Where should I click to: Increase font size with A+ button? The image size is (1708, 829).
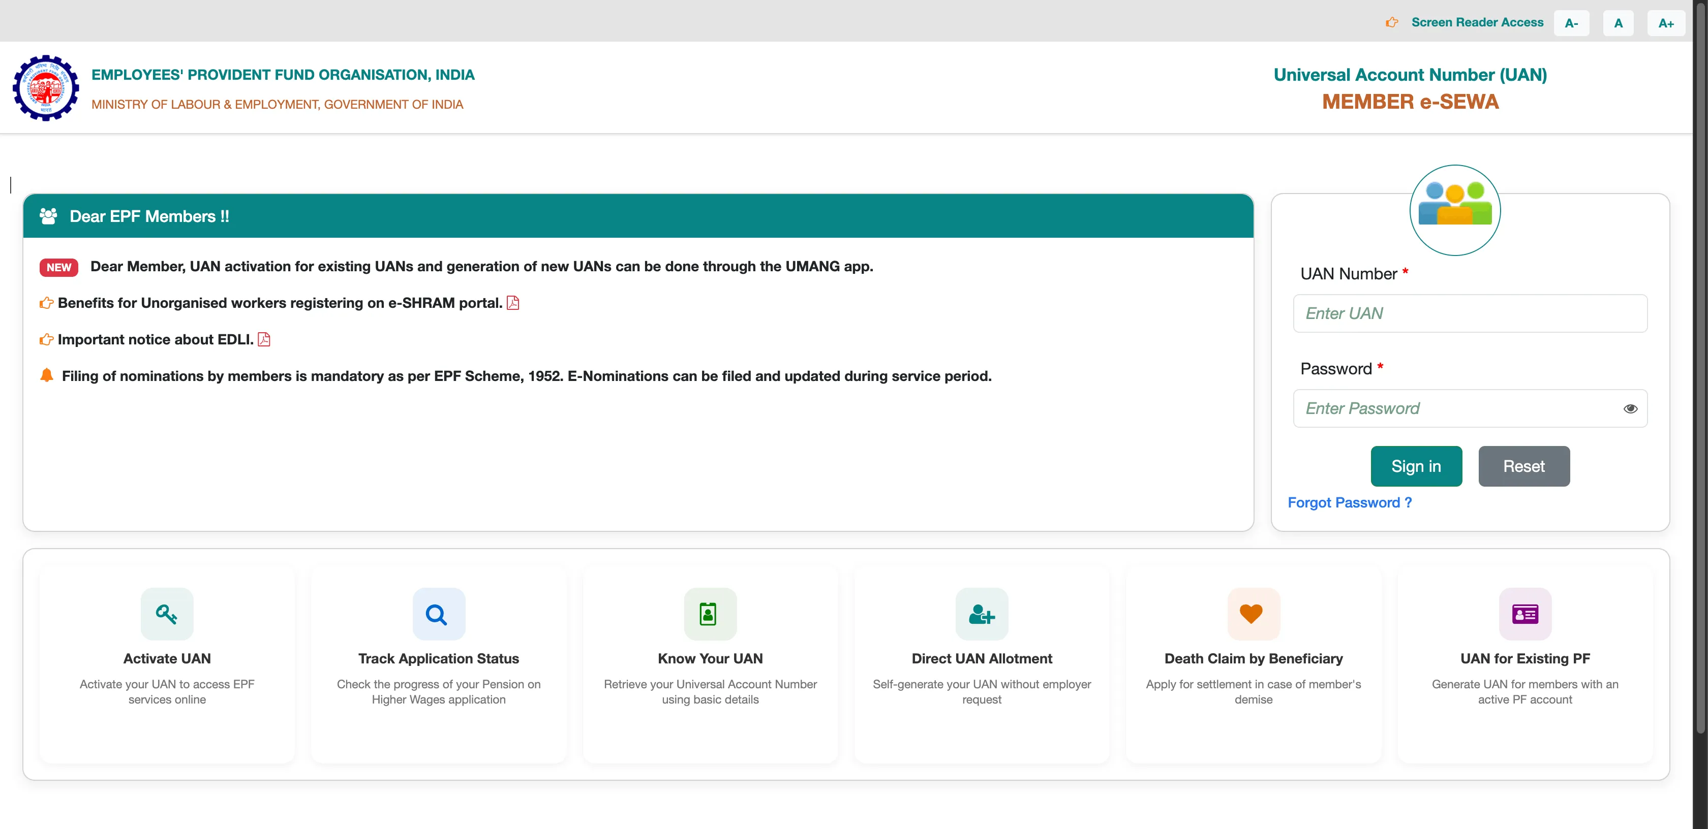click(1666, 23)
